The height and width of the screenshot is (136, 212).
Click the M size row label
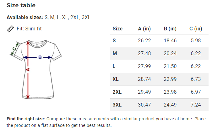(x=115, y=53)
